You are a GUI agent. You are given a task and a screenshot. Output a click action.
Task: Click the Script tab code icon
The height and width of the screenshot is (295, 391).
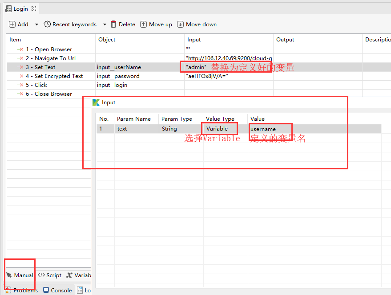[41, 275]
